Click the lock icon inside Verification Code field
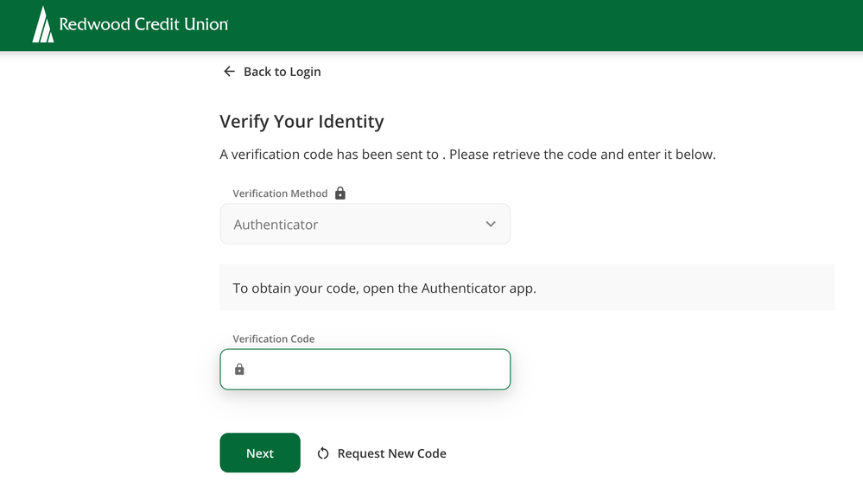The height and width of the screenshot is (494, 863). click(x=239, y=370)
